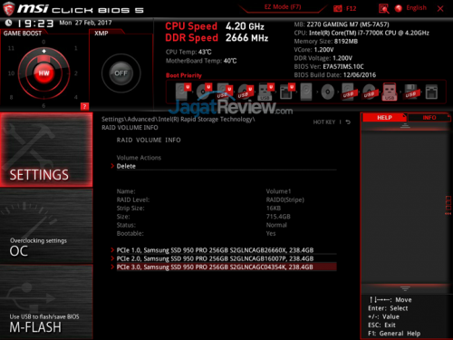Viewport: 453px width, 340px height.
Task: Click the MotherBoard Temp 40°C reading
Action: tap(201, 61)
